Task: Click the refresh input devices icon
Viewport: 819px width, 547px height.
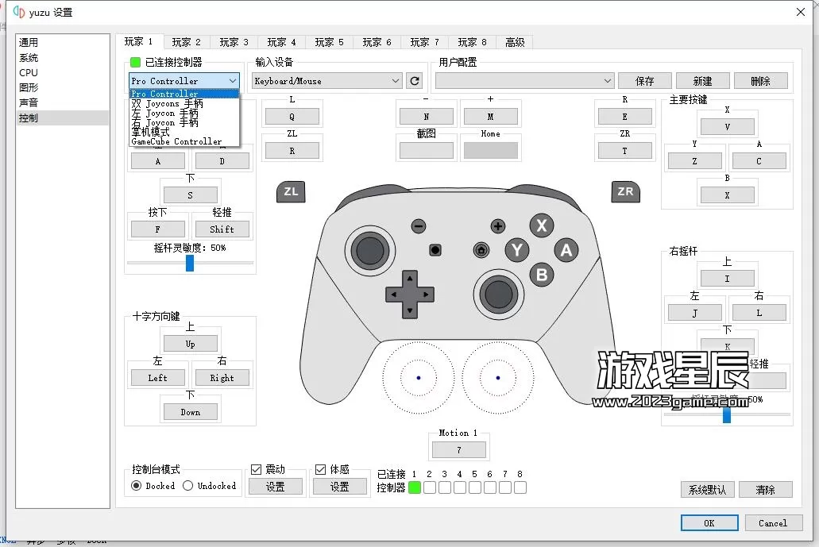Action: coord(414,81)
